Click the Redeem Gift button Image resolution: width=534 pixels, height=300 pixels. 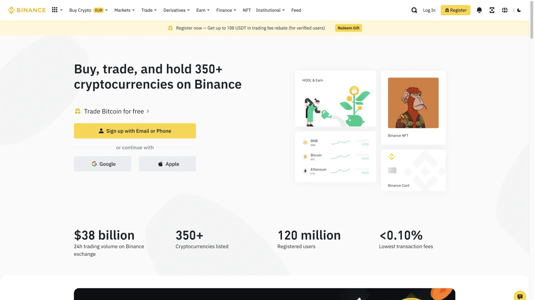(348, 28)
